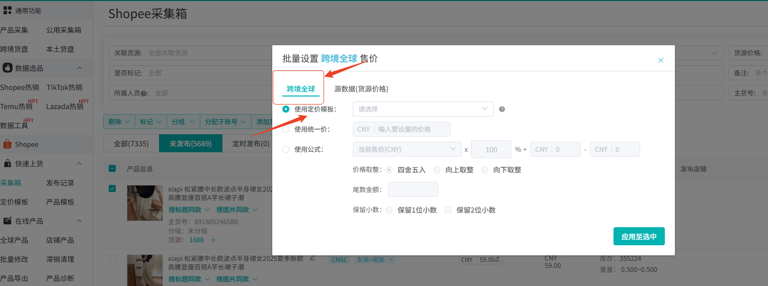Click the 在线产品 edit icon
This screenshot has width=768, height=286.
8,221
